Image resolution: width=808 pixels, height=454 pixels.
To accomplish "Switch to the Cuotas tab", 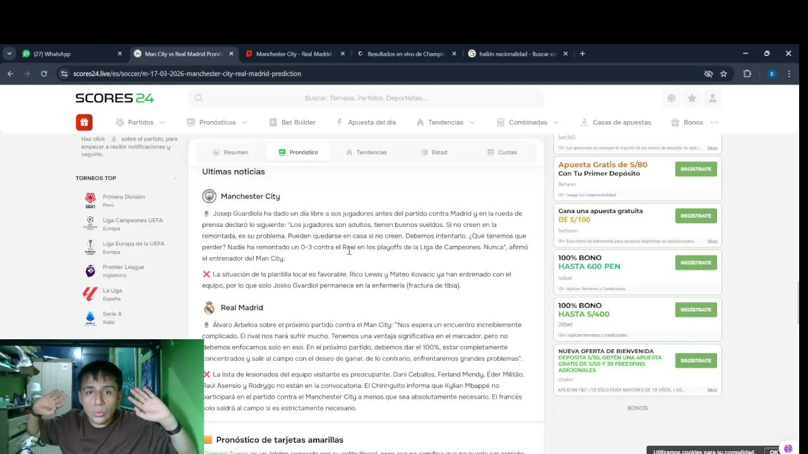I will coord(502,152).
